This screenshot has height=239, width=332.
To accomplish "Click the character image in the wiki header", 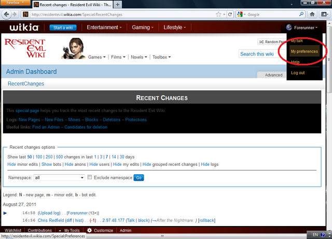I will [x=74, y=49].
